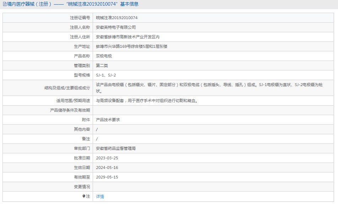Select approval department 安徽省药品监督管理局
Viewport: 338px width, 204px height.
tap(116, 148)
